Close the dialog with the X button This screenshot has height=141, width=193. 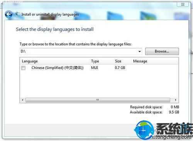[x=183, y=4]
